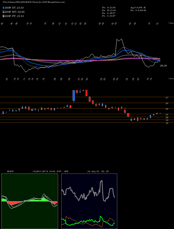Select the DOW MT: 22.08 label
The height and width of the screenshot is (229, 174).
[15, 12]
